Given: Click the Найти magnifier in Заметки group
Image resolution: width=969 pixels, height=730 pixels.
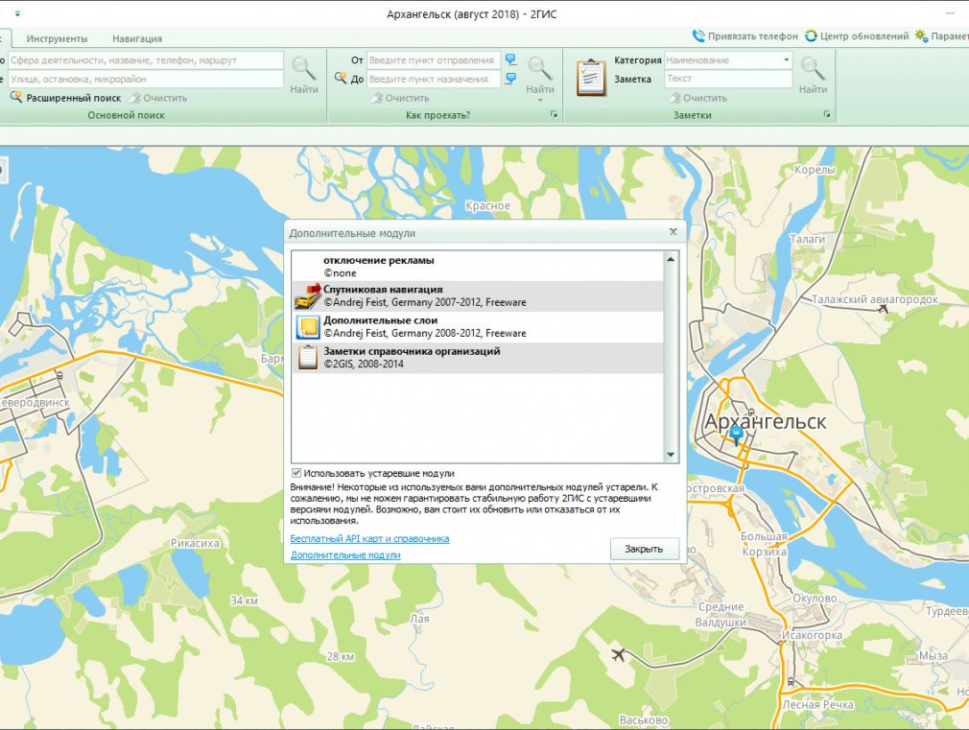Looking at the screenshot, I should 813,68.
